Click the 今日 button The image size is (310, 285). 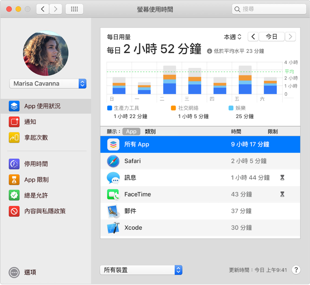(x=272, y=37)
